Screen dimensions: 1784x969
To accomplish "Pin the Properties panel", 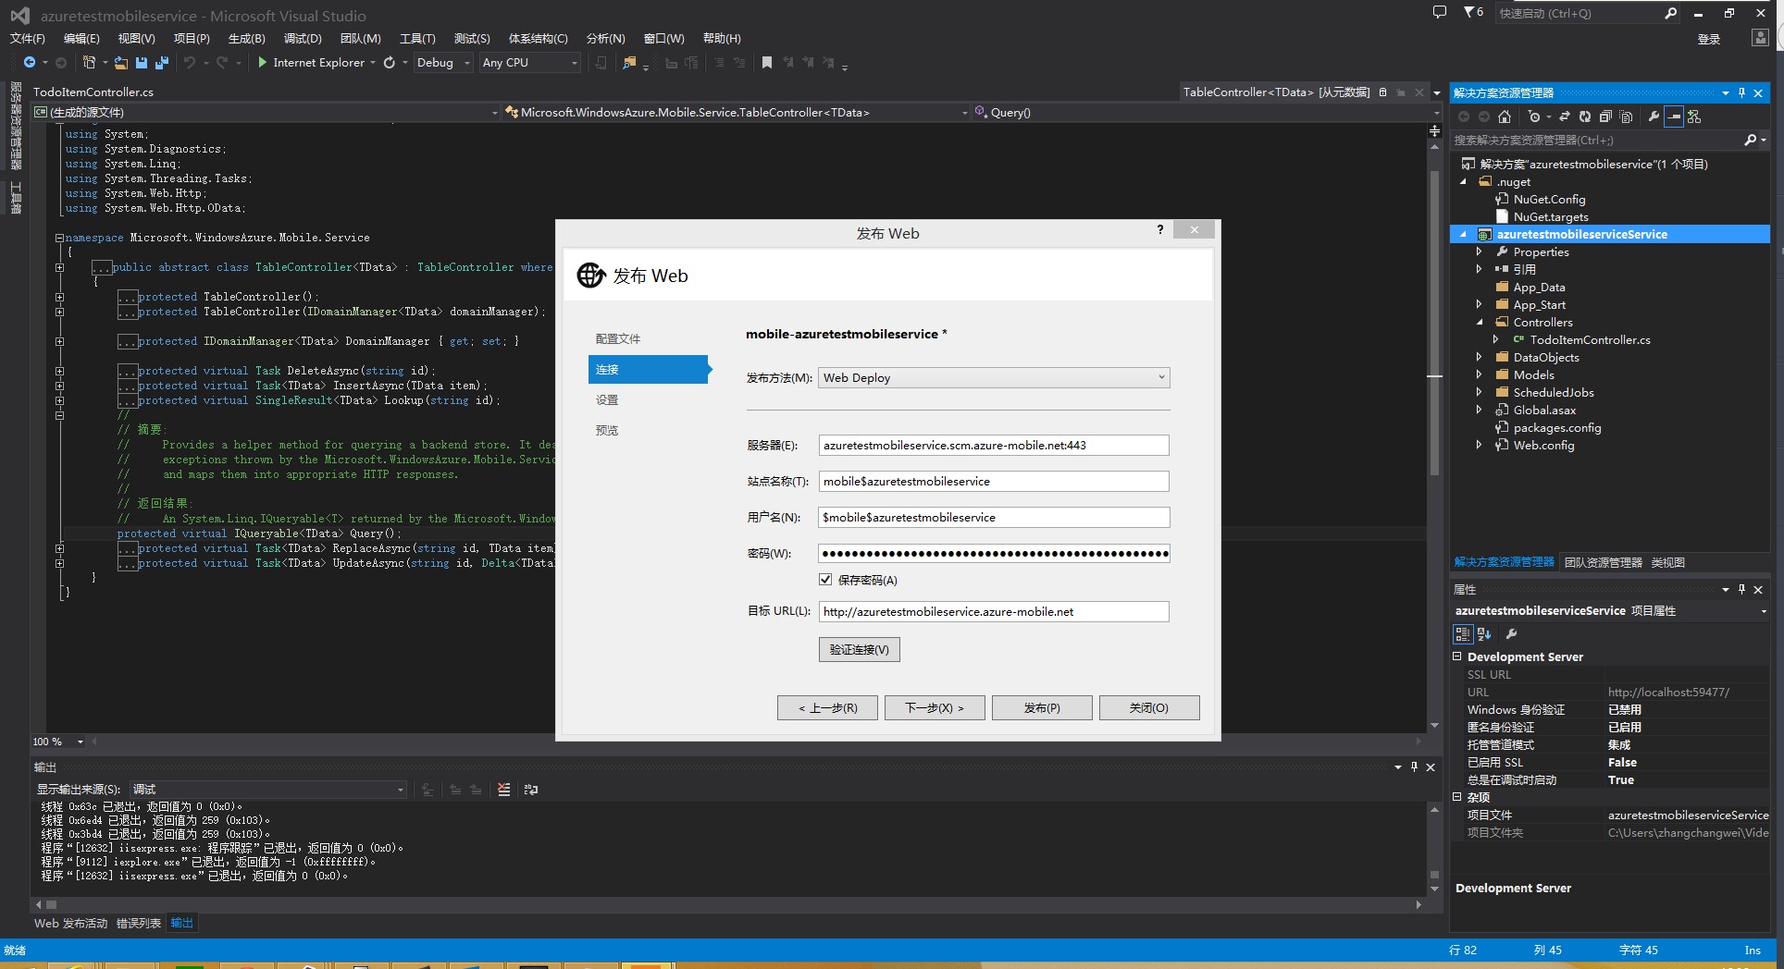I will 1741,589.
